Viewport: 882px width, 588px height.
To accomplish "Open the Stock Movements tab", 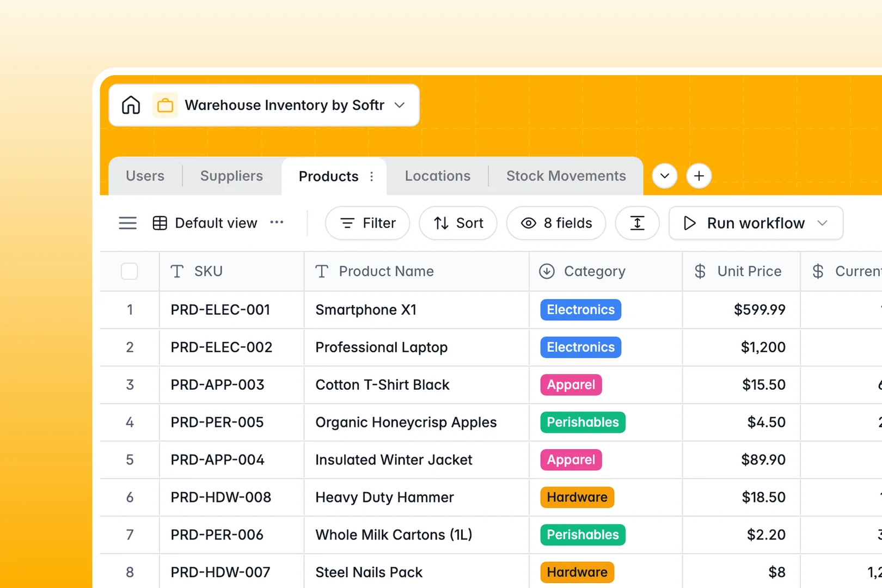I will click(x=566, y=176).
